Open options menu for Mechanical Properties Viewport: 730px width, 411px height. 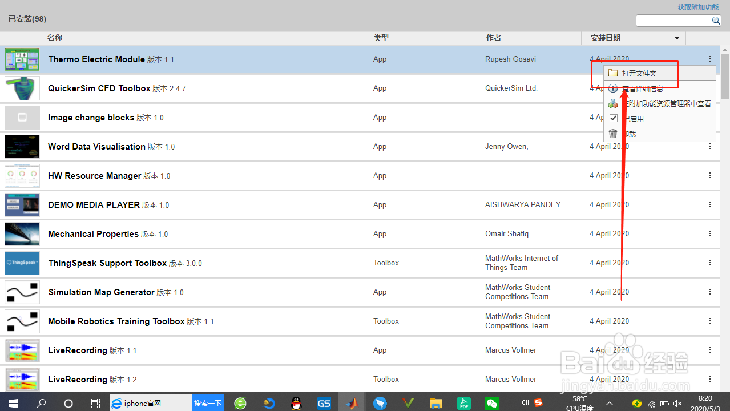tap(710, 233)
